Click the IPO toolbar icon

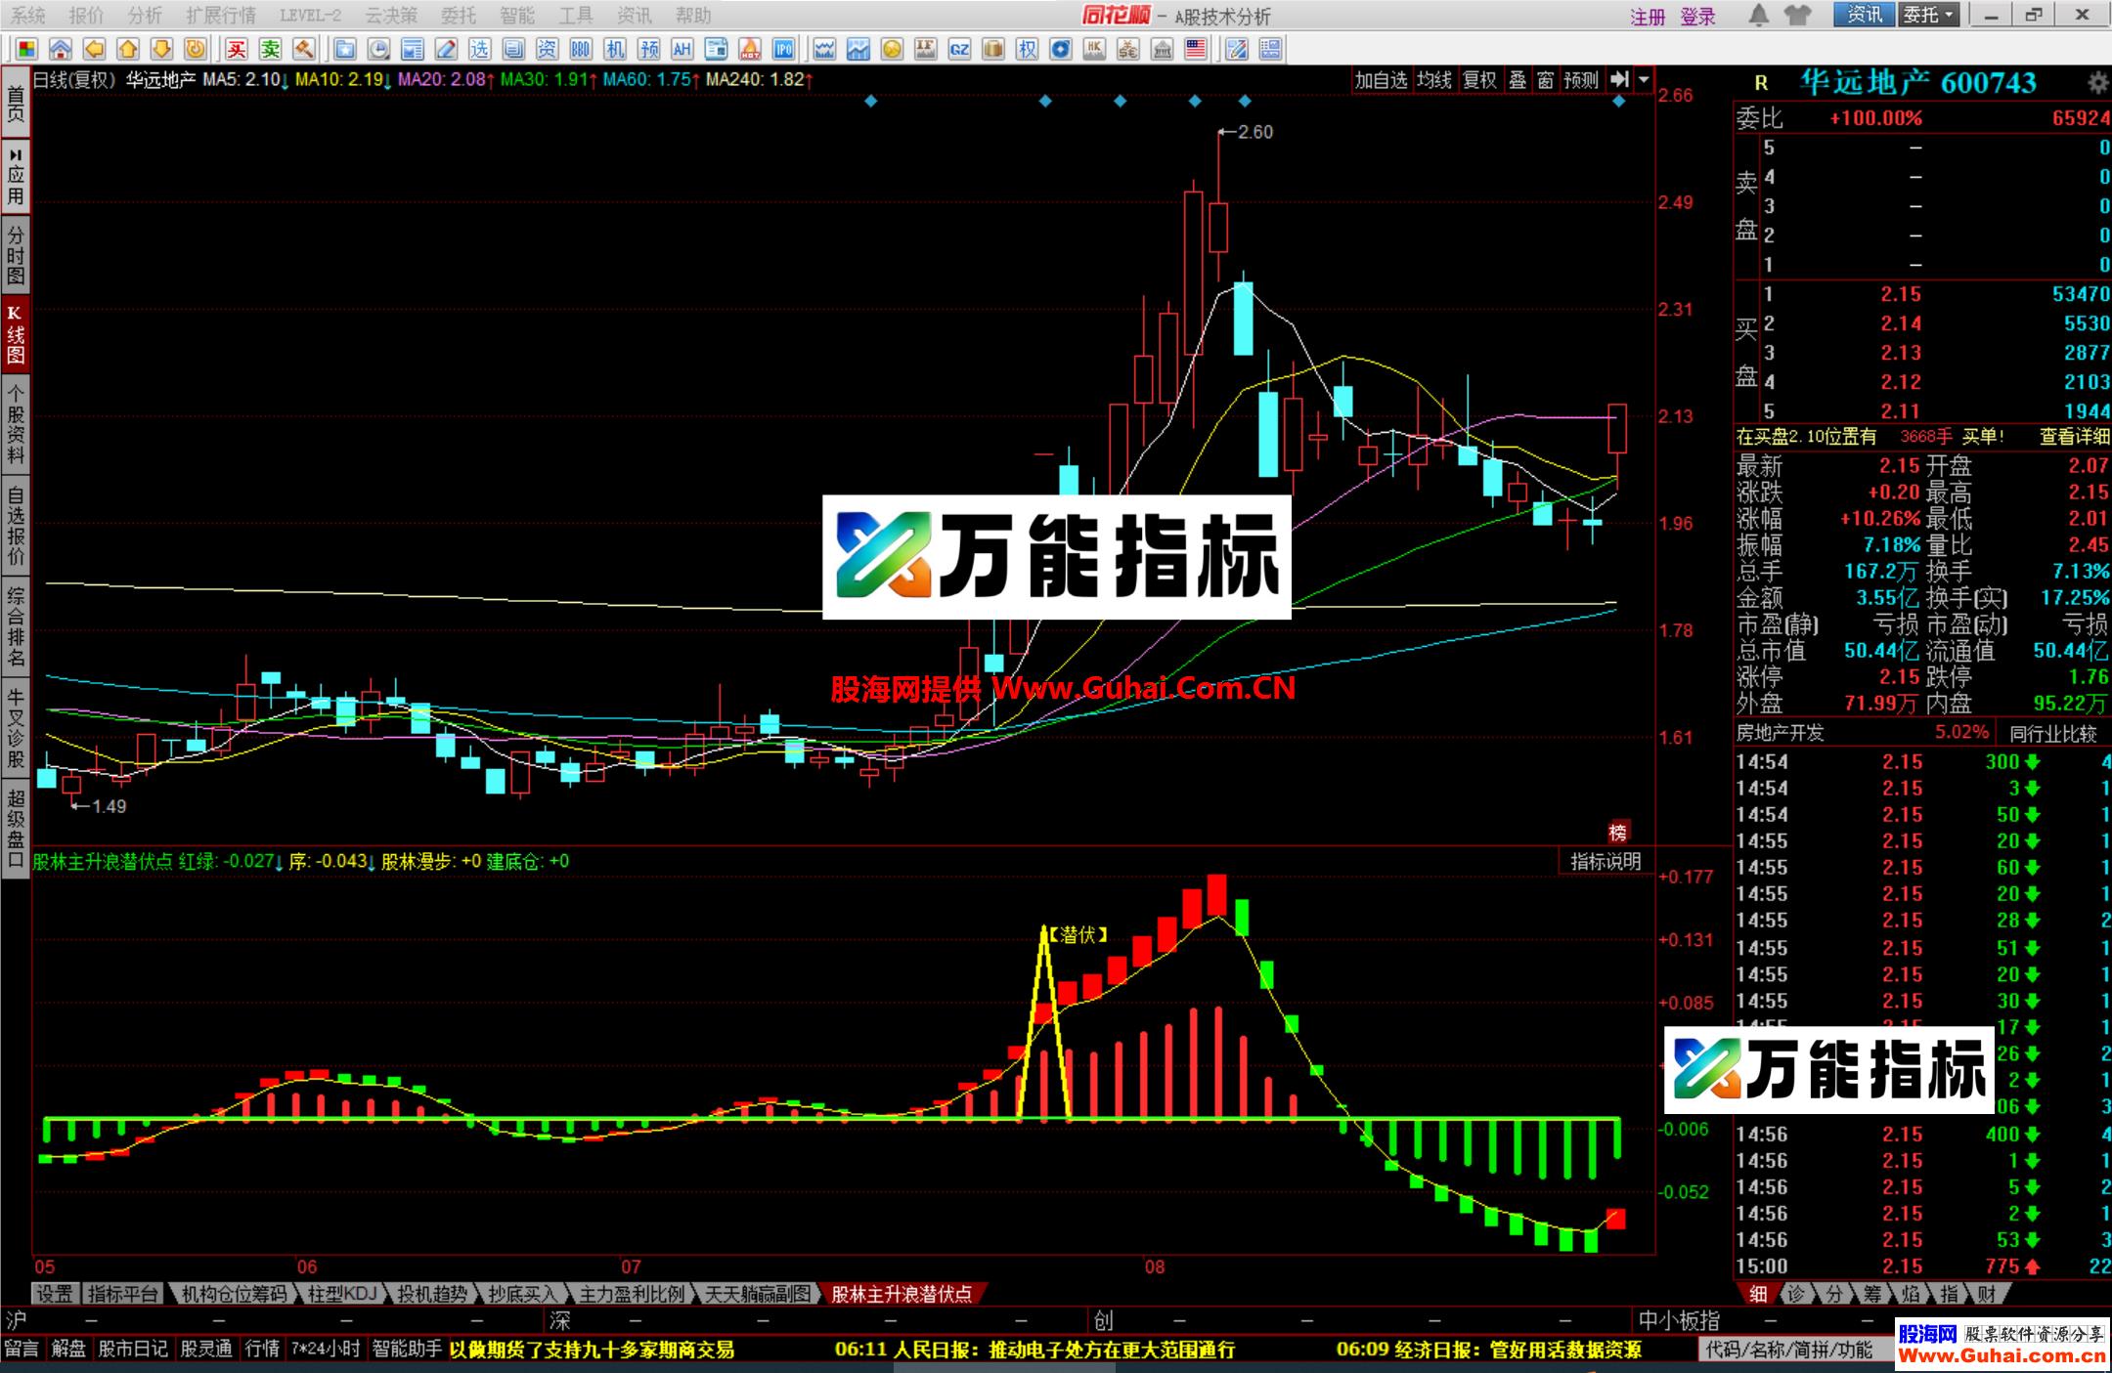(783, 49)
